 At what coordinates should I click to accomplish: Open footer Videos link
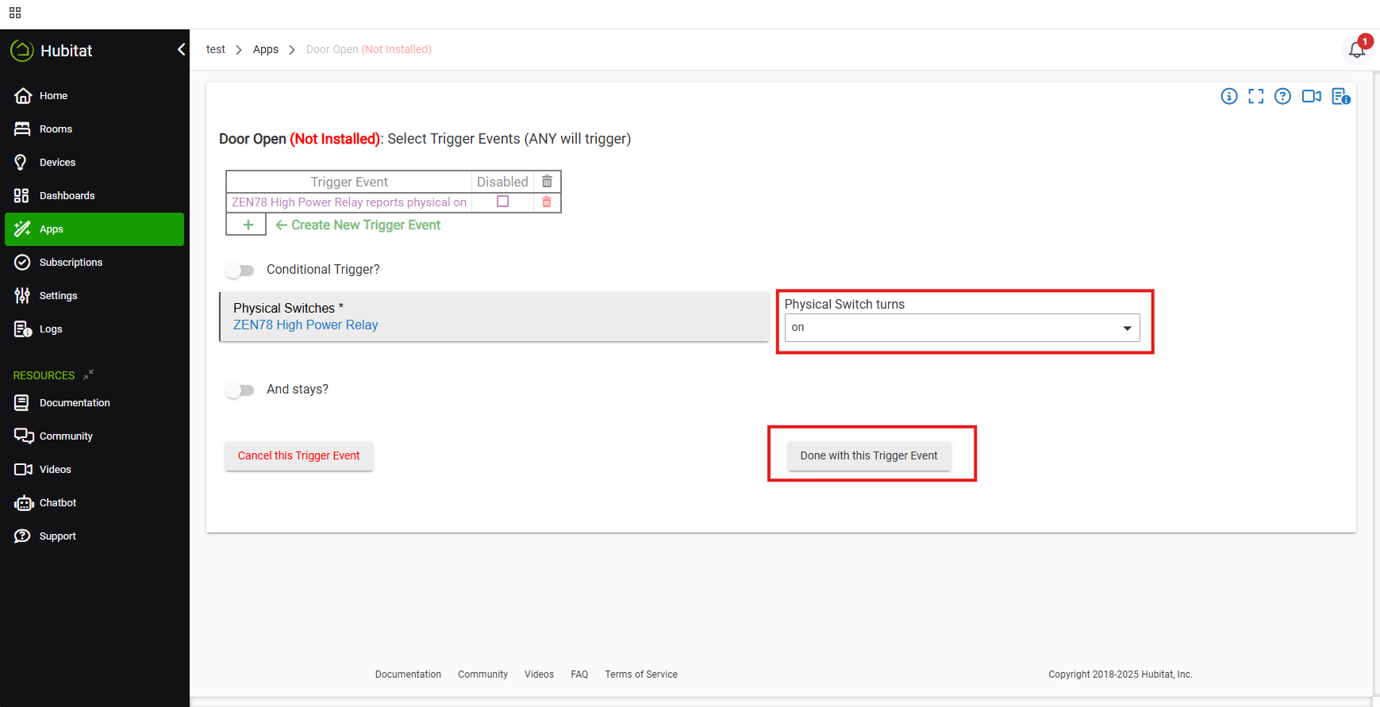(x=539, y=674)
